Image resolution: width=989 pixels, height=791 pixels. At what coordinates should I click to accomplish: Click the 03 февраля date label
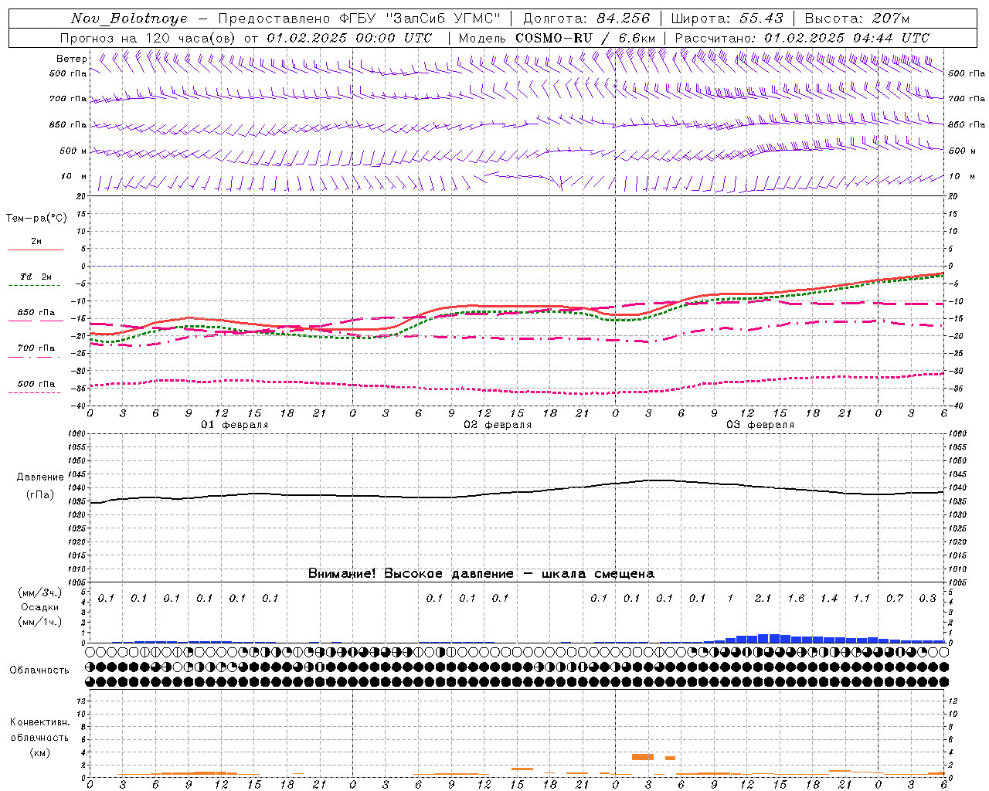coord(760,425)
